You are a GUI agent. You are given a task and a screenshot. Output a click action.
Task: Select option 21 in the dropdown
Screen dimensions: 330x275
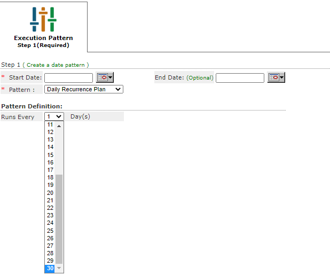[50, 200]
